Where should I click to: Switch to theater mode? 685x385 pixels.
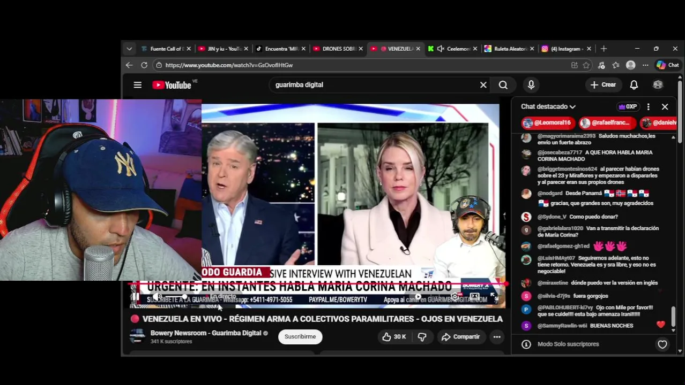click(474, 297)
